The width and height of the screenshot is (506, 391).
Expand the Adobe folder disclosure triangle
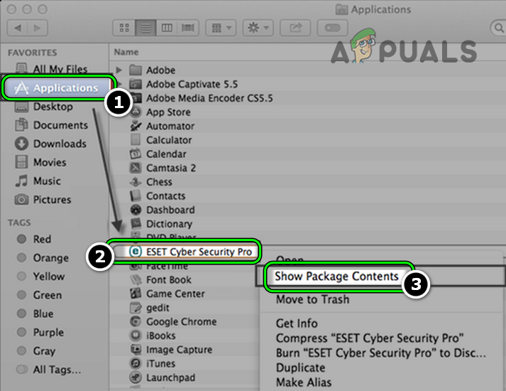(x=119, y=70)
